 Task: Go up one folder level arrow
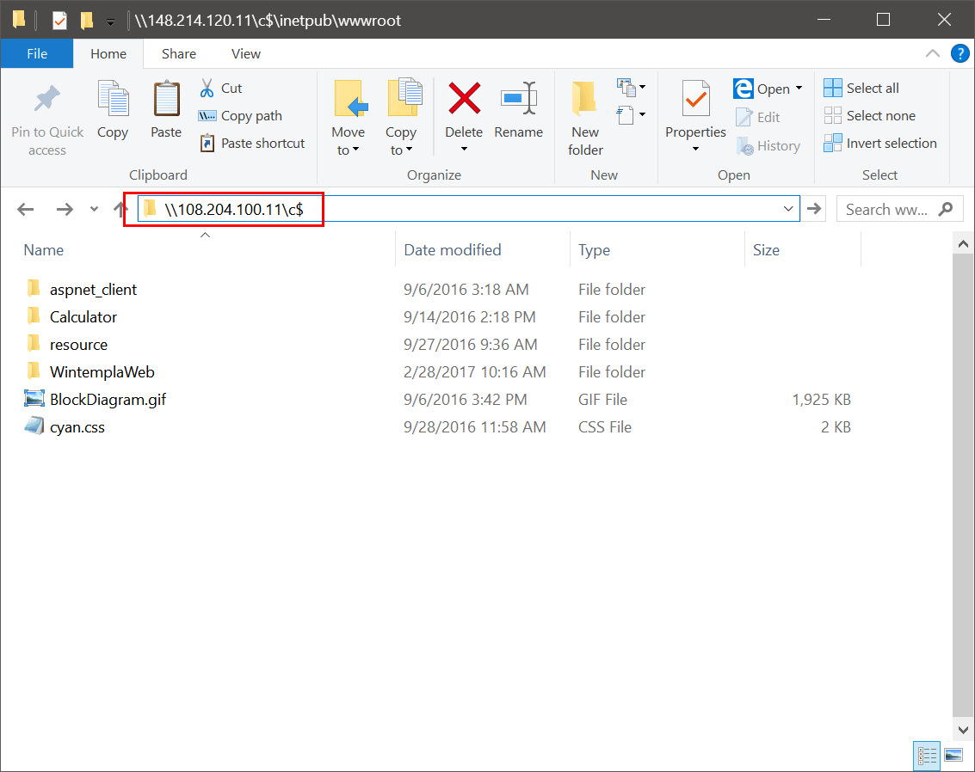[120, 209]
